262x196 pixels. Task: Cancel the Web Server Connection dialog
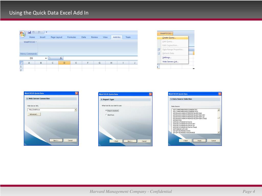(x=70, y=140)
